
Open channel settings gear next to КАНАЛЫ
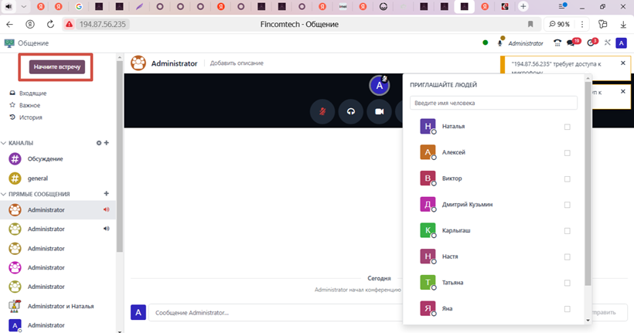pyautogui.click(x=98, y=143)
